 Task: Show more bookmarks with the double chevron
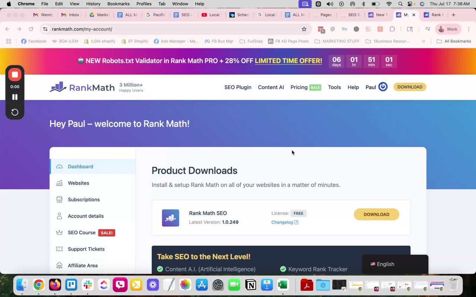[423, 41]
